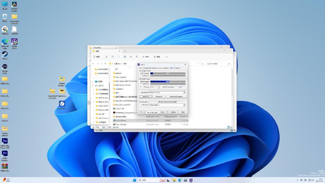Click the cut scissors icon in Explorer toolbar

(x=106, y=57)
